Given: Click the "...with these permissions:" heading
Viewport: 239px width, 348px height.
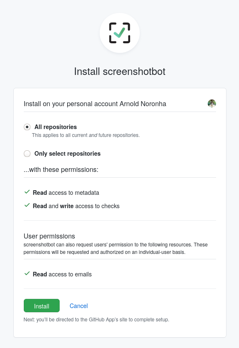Looking at the screenshot, I should click(61, 169).
